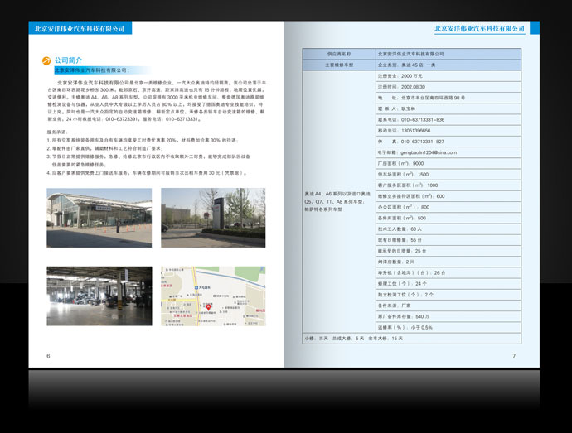Select service promise item 2 about parts

[x=104, y=148]
